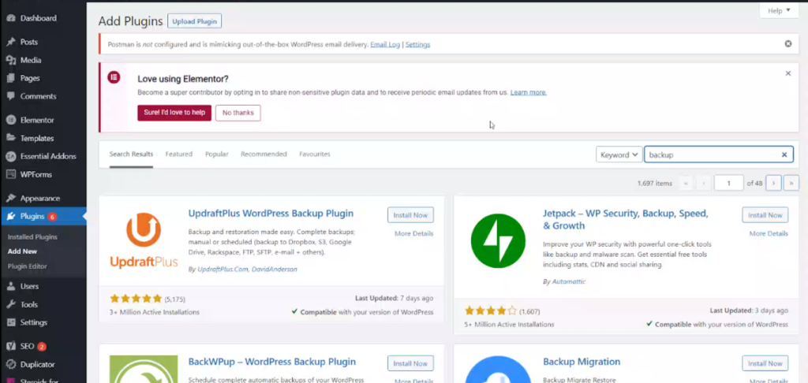Viewport: 808px width, 383px height.
Task: Switch to Popular tab
Action: (x=216, y=154)
